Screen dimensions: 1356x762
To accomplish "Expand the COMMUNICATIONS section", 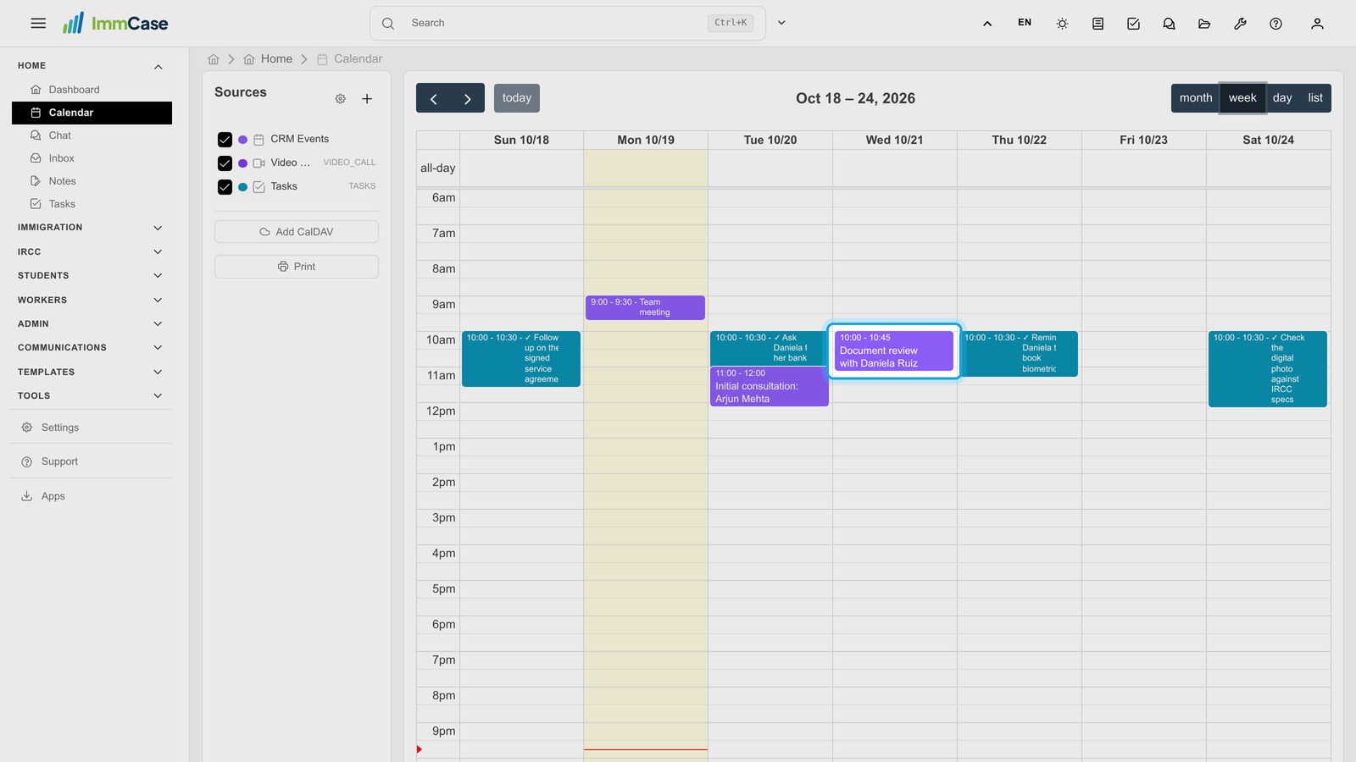I will (92, 348).
